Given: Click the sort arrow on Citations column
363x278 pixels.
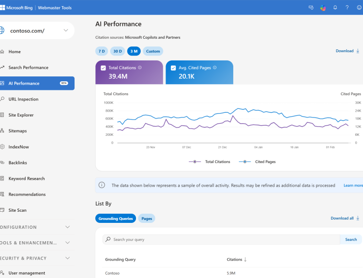Looking at the screenshot, I should pyautogui.click(x=245, y=260).
